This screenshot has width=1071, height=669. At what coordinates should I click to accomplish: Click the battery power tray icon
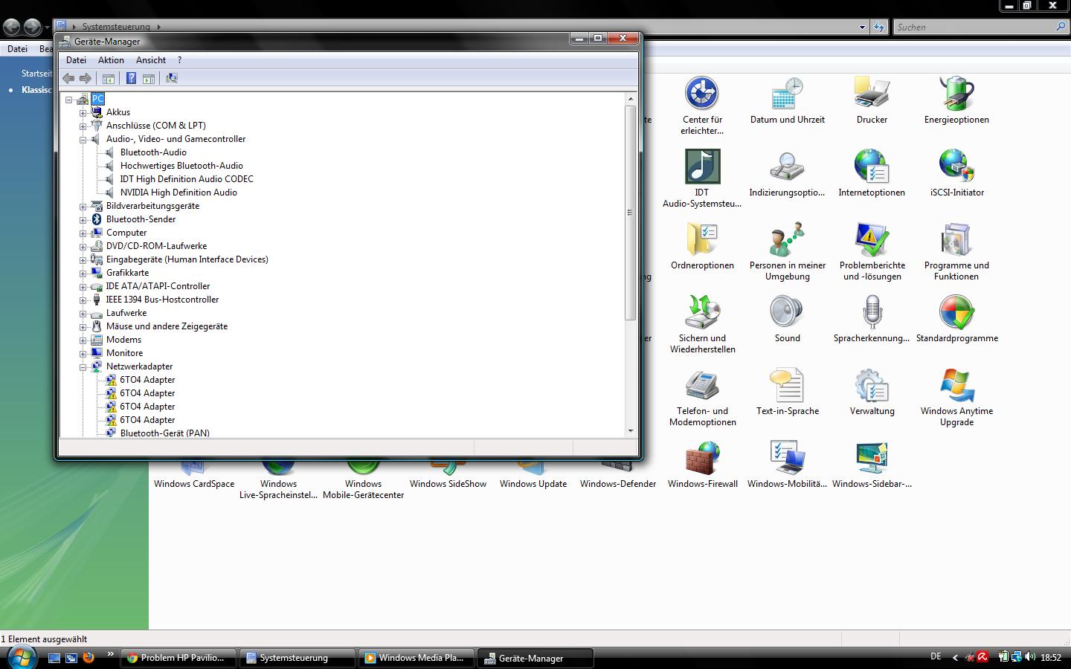[x=1003, y=657]
